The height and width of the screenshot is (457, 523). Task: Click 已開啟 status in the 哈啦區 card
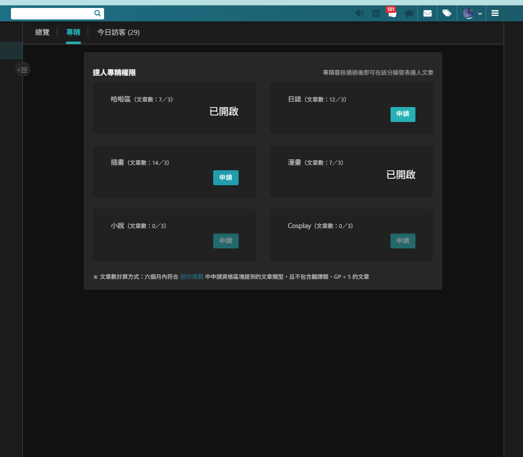point(224,112)
